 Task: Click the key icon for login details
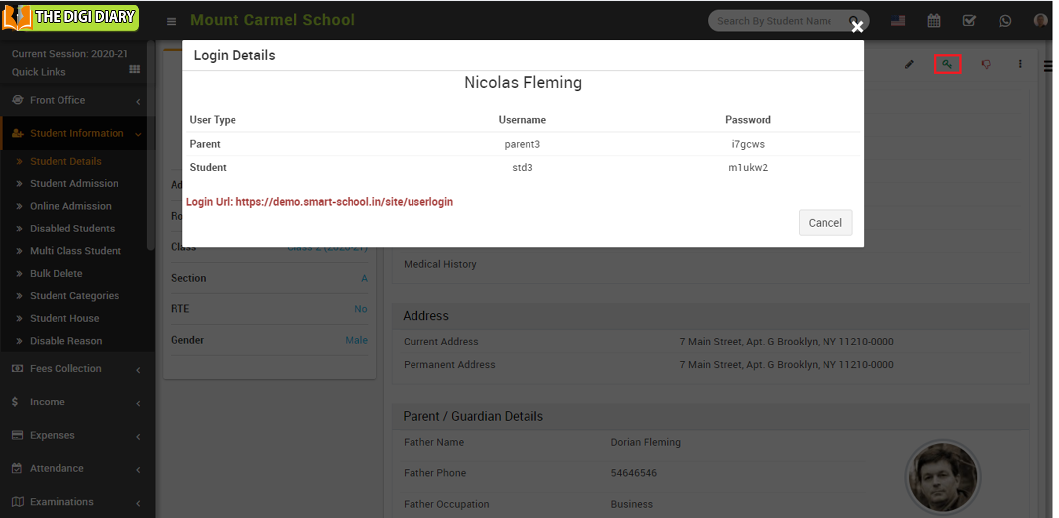coord(947,64)
